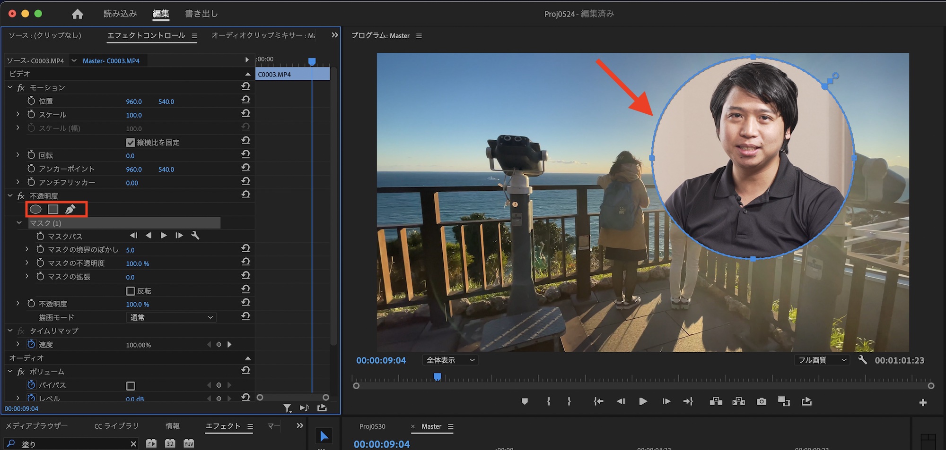Click the Program monitor playhead marker
The image size is (946, 450).
438,377
